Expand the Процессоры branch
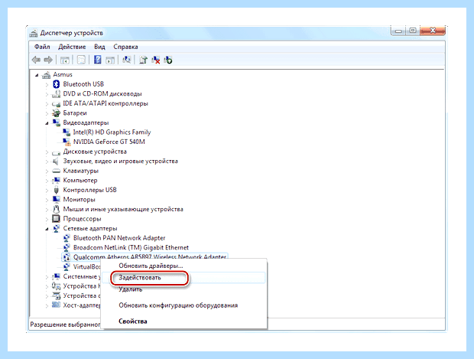The width and height of the screenshot is (474, 359). pos(47,219)
